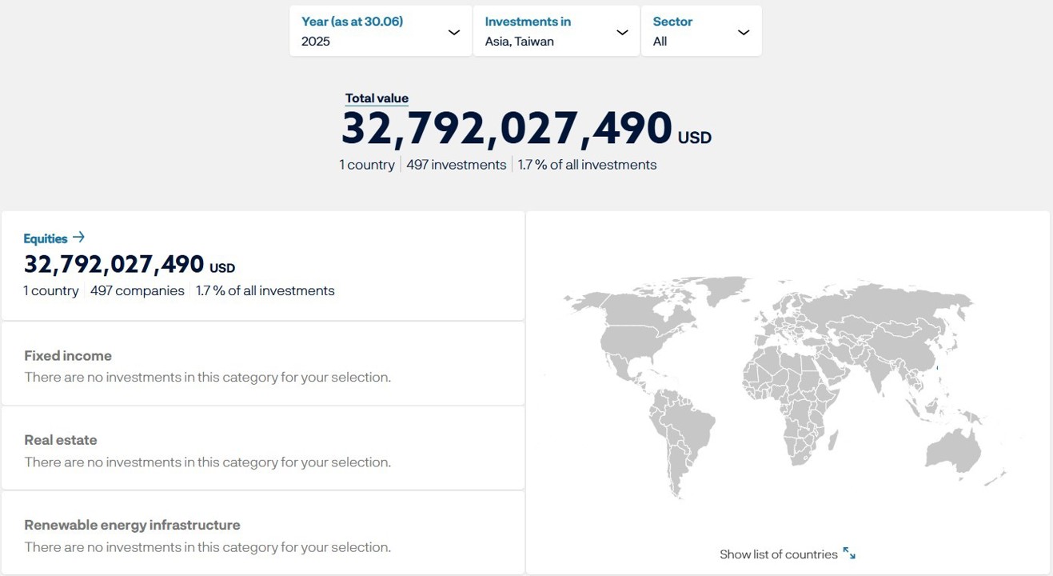The height and width of the screenshot is (576, 1053).
Task: Click the Equities arrow link
Action: (x=54, y=238)
